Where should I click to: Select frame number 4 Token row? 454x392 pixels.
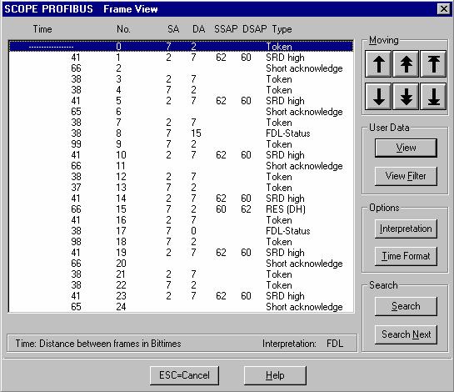pos(181,90)
